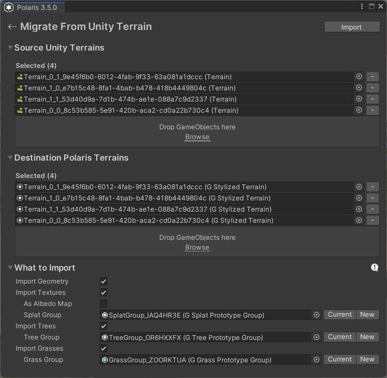Remove destination Terrain_1_1 G Stylized Terrain entry
The width and height of the screenshot is (387, 378).
[x=372, y=209]
